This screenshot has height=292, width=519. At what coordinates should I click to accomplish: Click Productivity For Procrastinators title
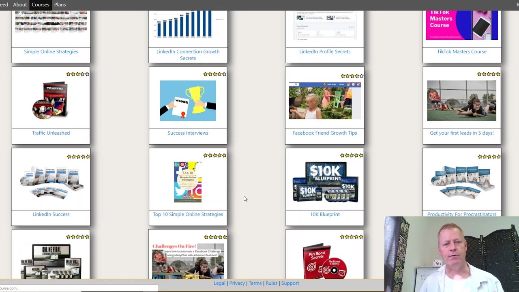pyautogui.click(x=462, y=214)
